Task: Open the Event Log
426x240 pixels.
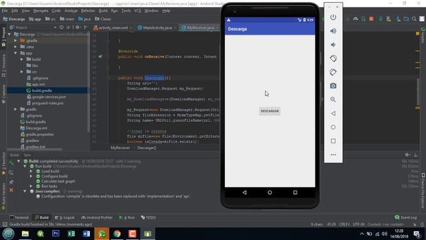Action: [405, 217]
